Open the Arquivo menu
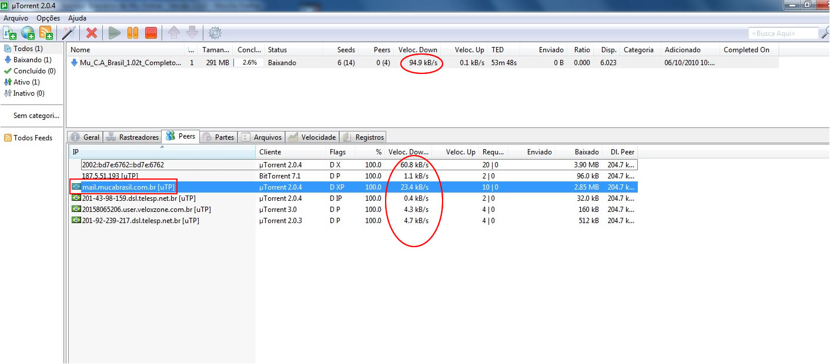Viewport: 830px width, 364px height. [16, 18]
